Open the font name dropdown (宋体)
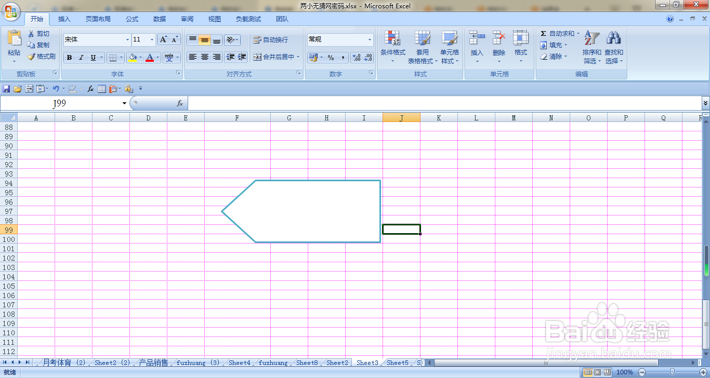 127,39
